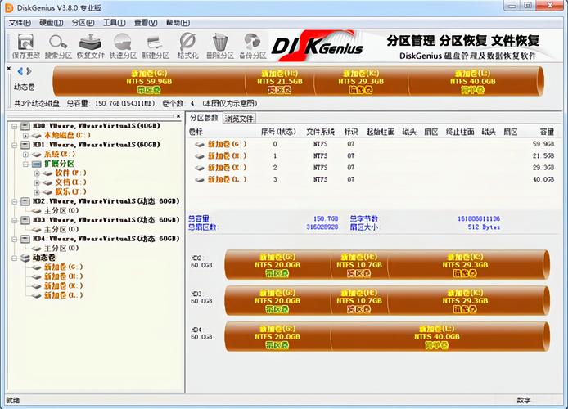568x409 pixels.
Task: Collapse the HD1 VMware 60GB disk node
Action: point(15,145)
